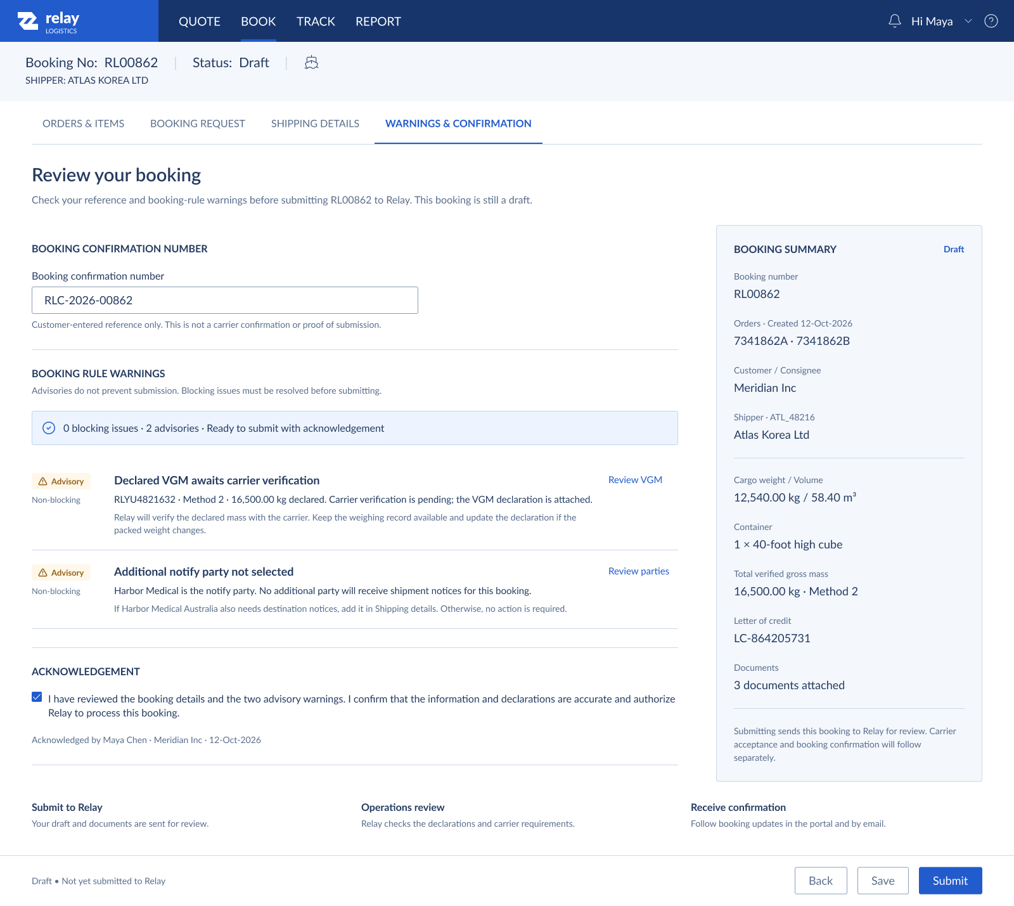Viewport: 1014px width, 906px height.
Task: Click the check-circle icon in the warnings summary banner
Action: (49, 428)
